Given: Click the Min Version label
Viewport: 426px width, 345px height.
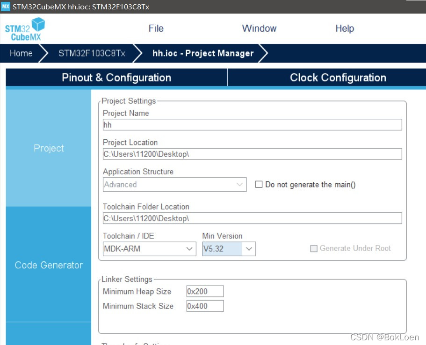Looking at the screenshot, I should [x=222, y=236].
